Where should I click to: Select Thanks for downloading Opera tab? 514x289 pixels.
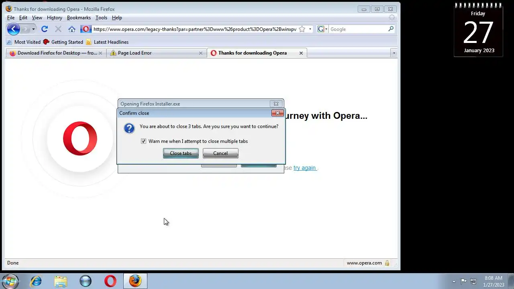(257, 53)
